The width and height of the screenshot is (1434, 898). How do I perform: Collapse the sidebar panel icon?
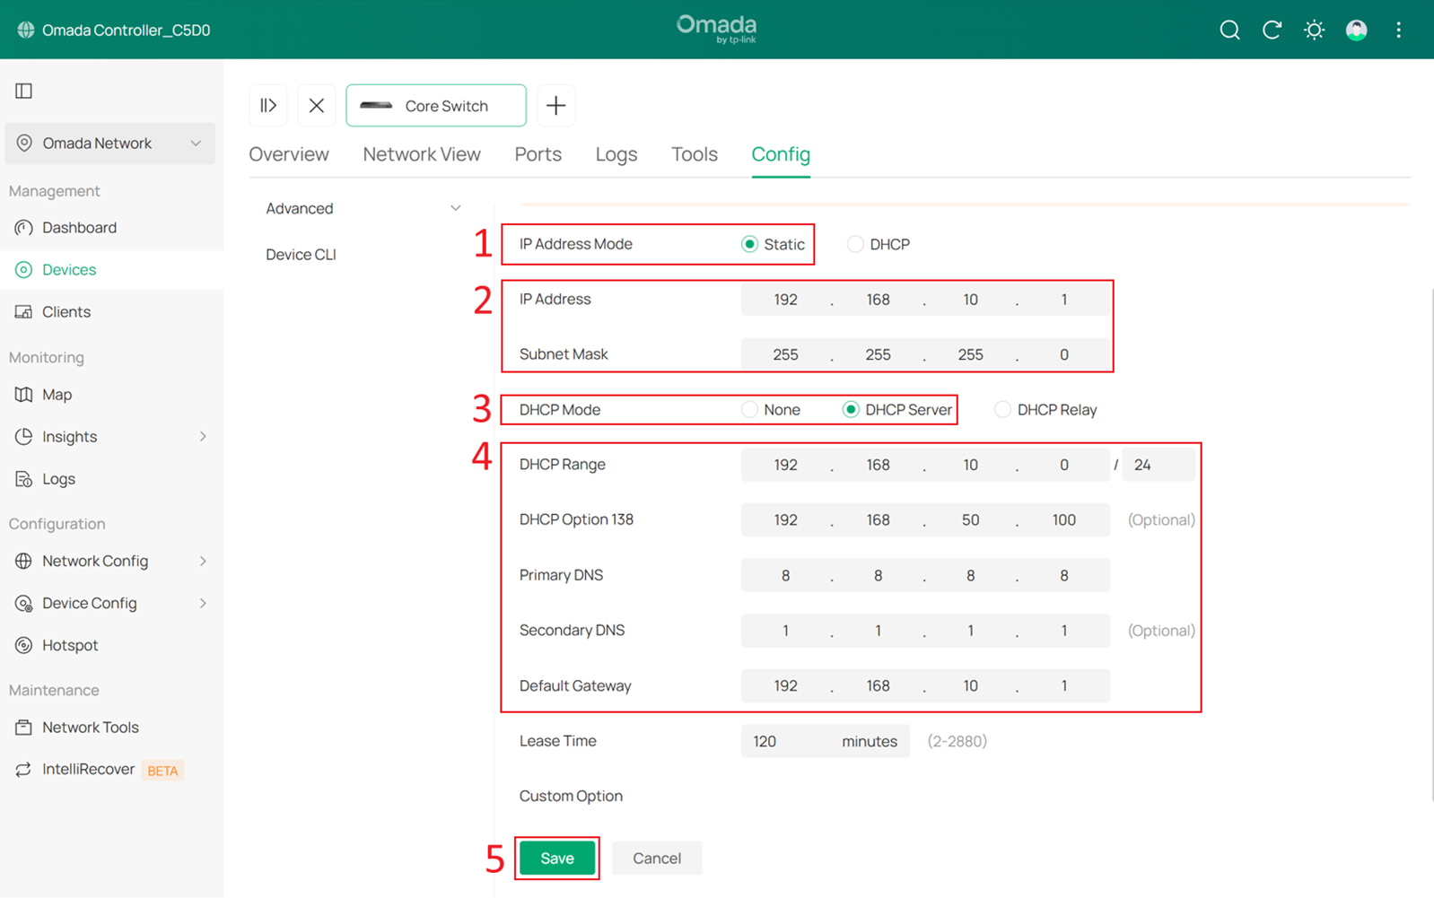click(24, 91)
